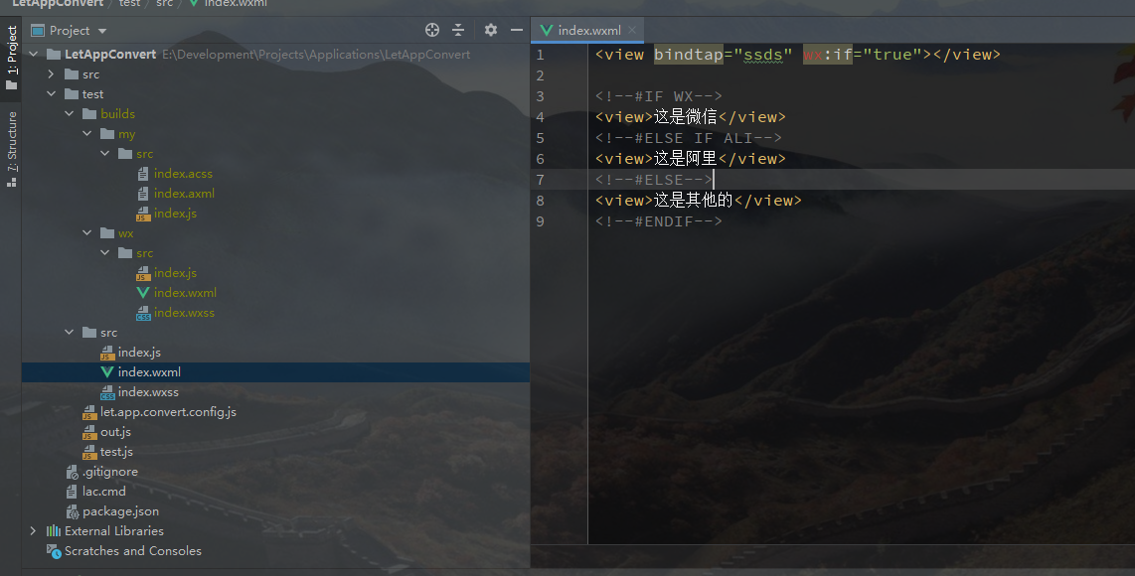Open Scratches and Consoles
Viewport: 1135px width, 576px height.
(x=132, y=551)
